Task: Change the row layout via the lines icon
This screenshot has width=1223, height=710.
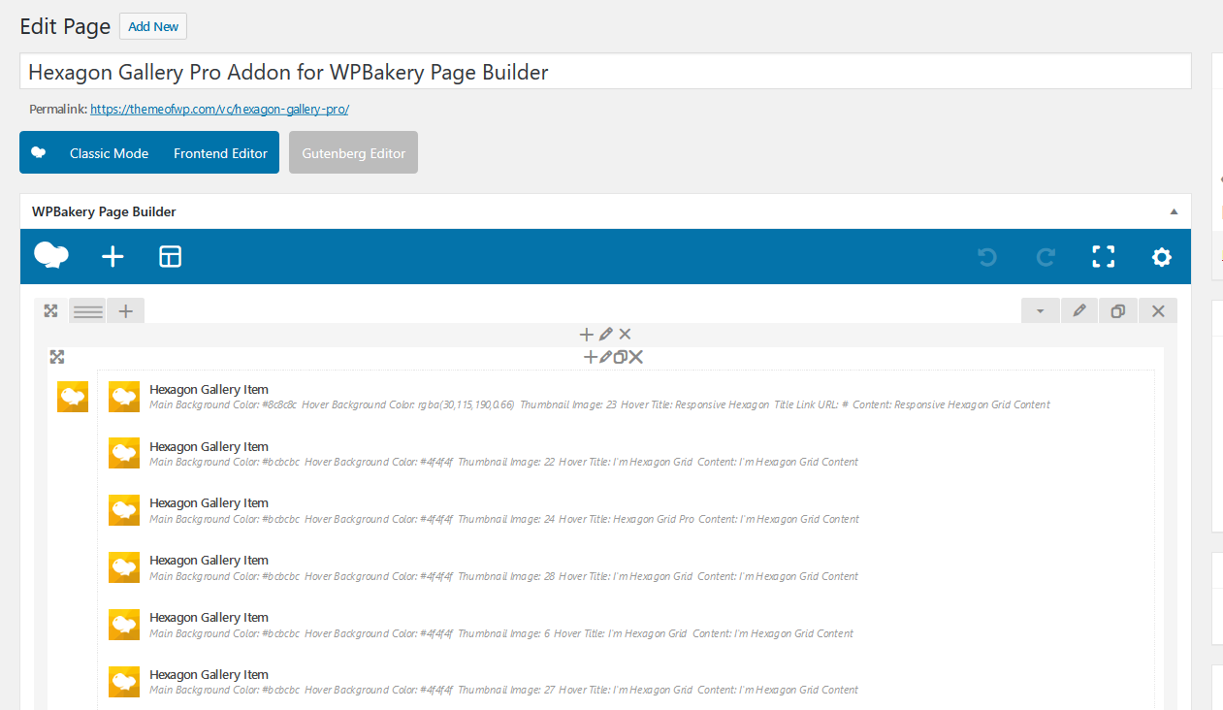Action: point(88,311)
